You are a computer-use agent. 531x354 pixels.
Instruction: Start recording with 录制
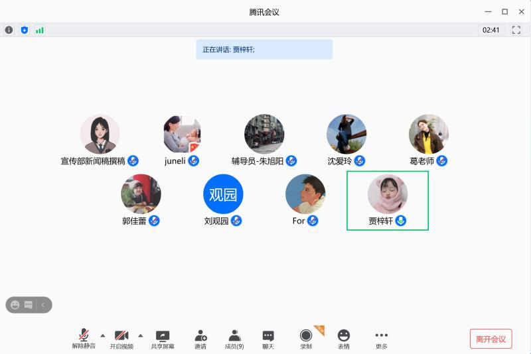click(x=306, y=339)
